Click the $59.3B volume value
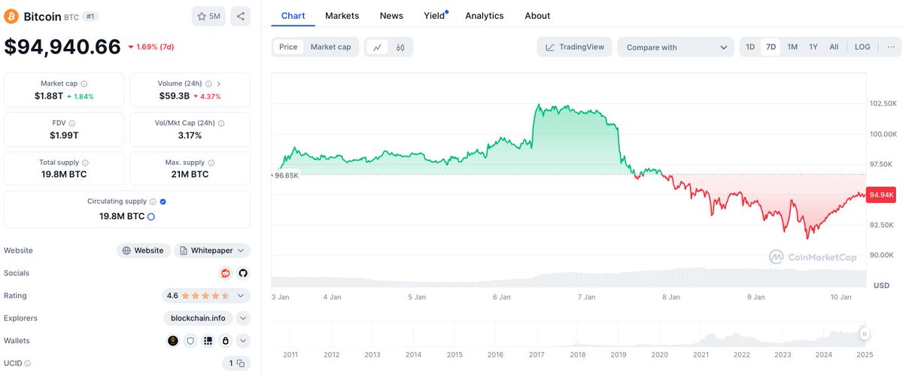 (175, 96)
